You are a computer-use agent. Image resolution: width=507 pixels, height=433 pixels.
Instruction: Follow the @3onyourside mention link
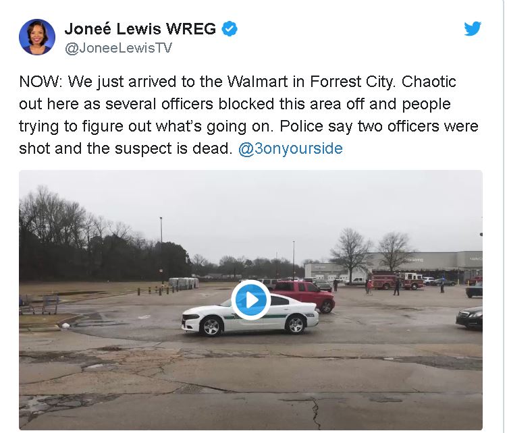290,148
